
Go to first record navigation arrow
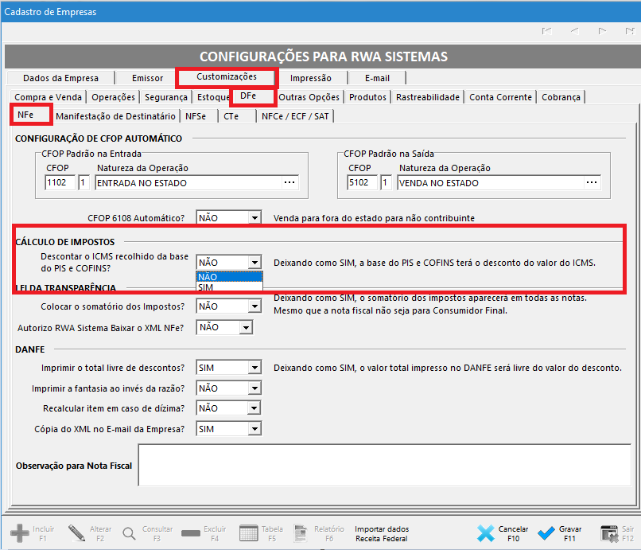pyautogui.click(x=546, y=31)
